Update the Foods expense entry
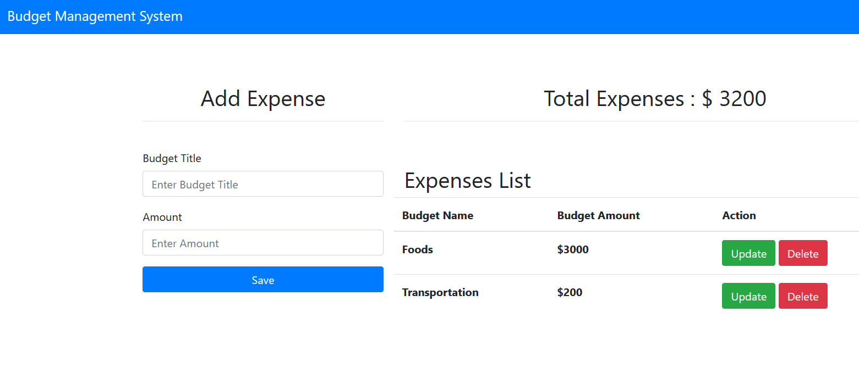Screen dimensions: 859x373 748,253
